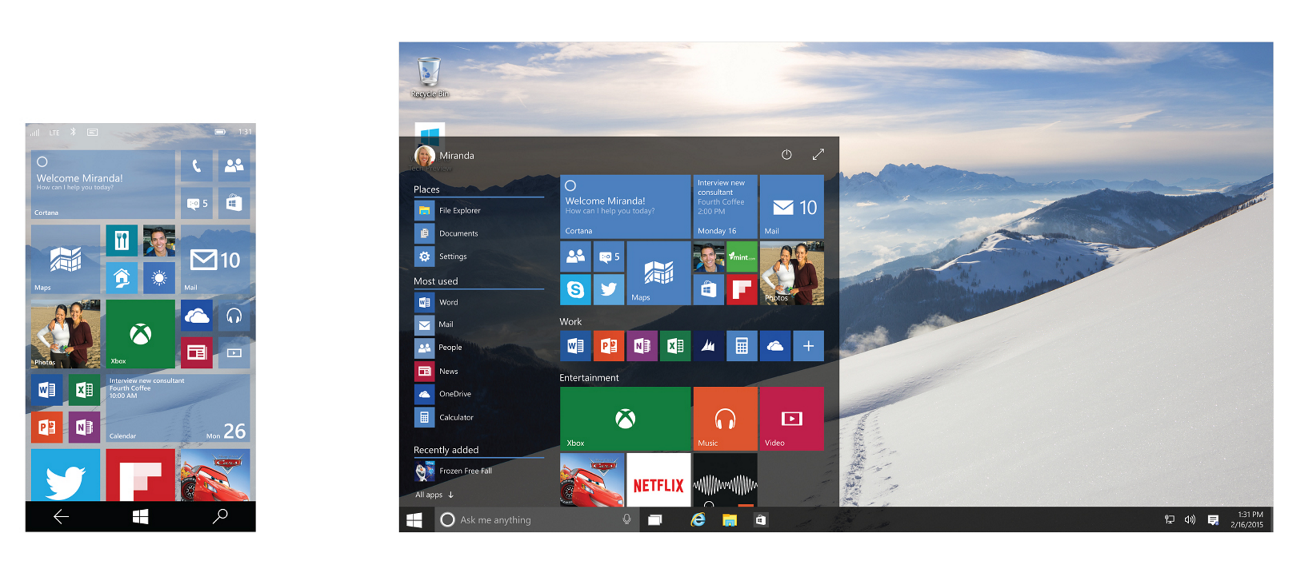This screenshot has width=1298, height=562.
Task: Open the Xbox tile under Entertainment
Action: 625,419
